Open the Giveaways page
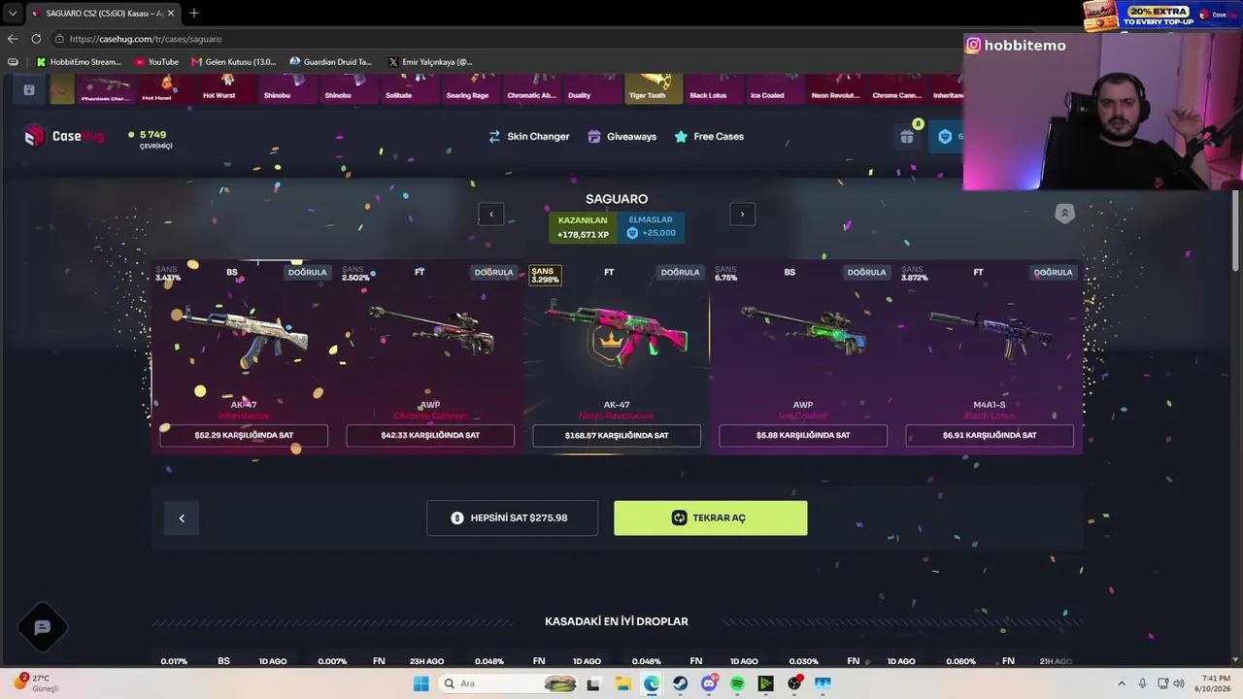 tap(622, 137)
